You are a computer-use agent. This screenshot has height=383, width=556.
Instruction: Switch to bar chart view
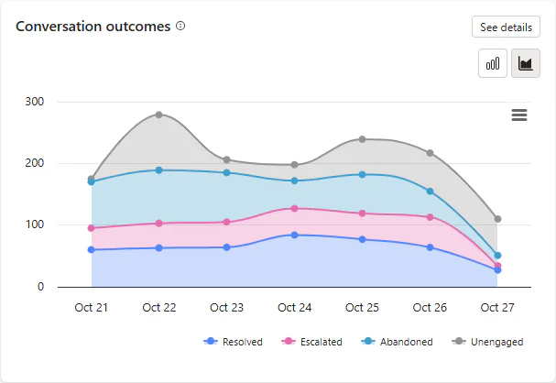(493, 63)
